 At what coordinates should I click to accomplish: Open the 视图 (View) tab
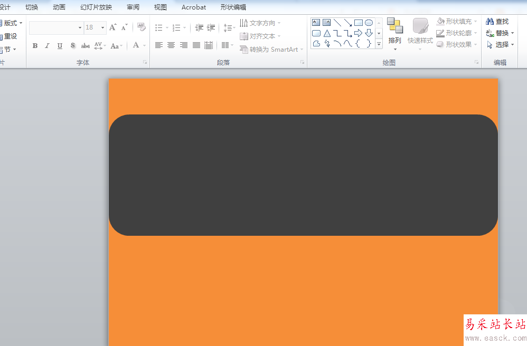tap(160, 7)
